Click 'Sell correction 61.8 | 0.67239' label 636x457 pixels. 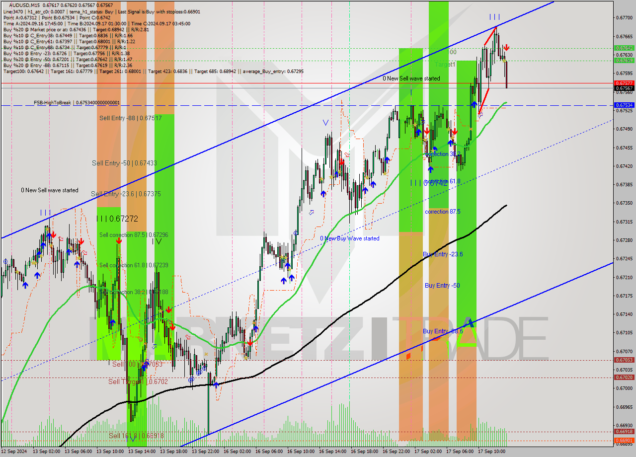[x=134, y=265]
